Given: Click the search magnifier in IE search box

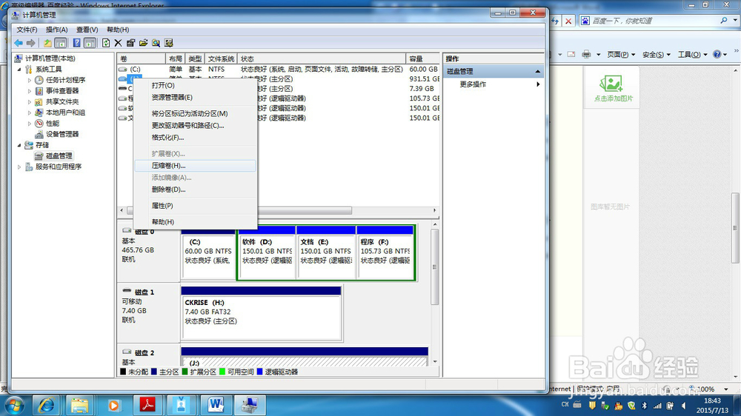Looking at the screenshot, I should tap(723, 20).
